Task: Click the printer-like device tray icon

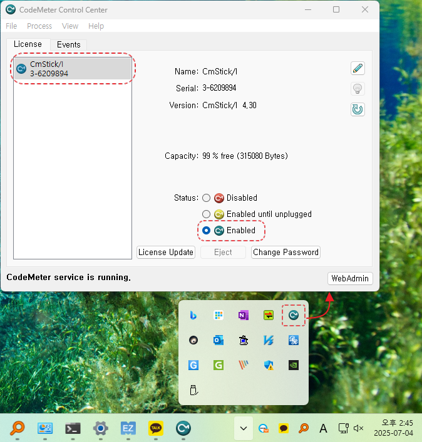Action: pos(244,340)
